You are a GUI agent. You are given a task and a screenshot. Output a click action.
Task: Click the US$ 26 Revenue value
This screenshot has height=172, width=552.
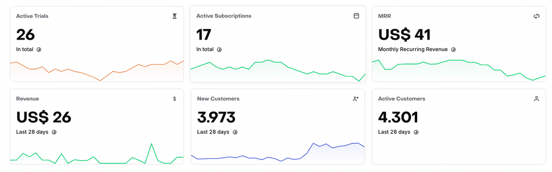[x=44, y=118]
